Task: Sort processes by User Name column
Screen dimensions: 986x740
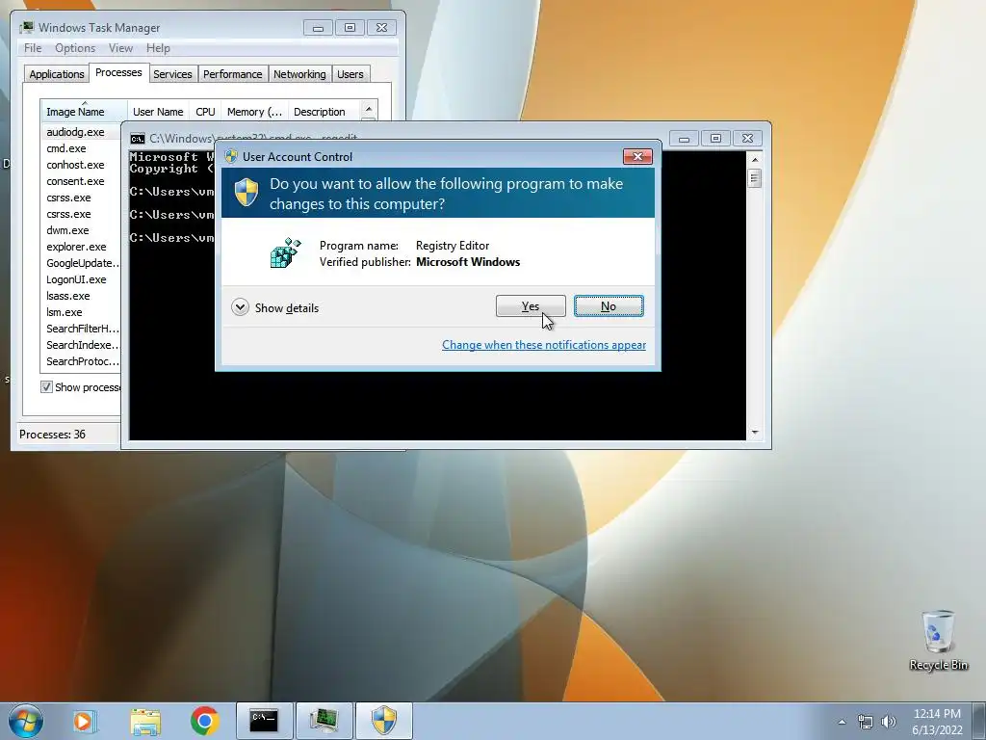Action: pos(158,112)
